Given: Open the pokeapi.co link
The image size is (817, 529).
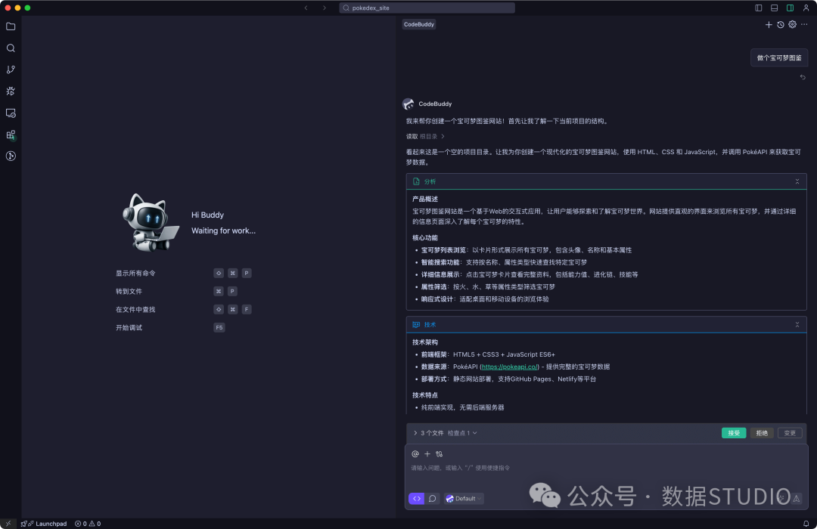Looking at the screenshot, I should [x=510, y=367].
